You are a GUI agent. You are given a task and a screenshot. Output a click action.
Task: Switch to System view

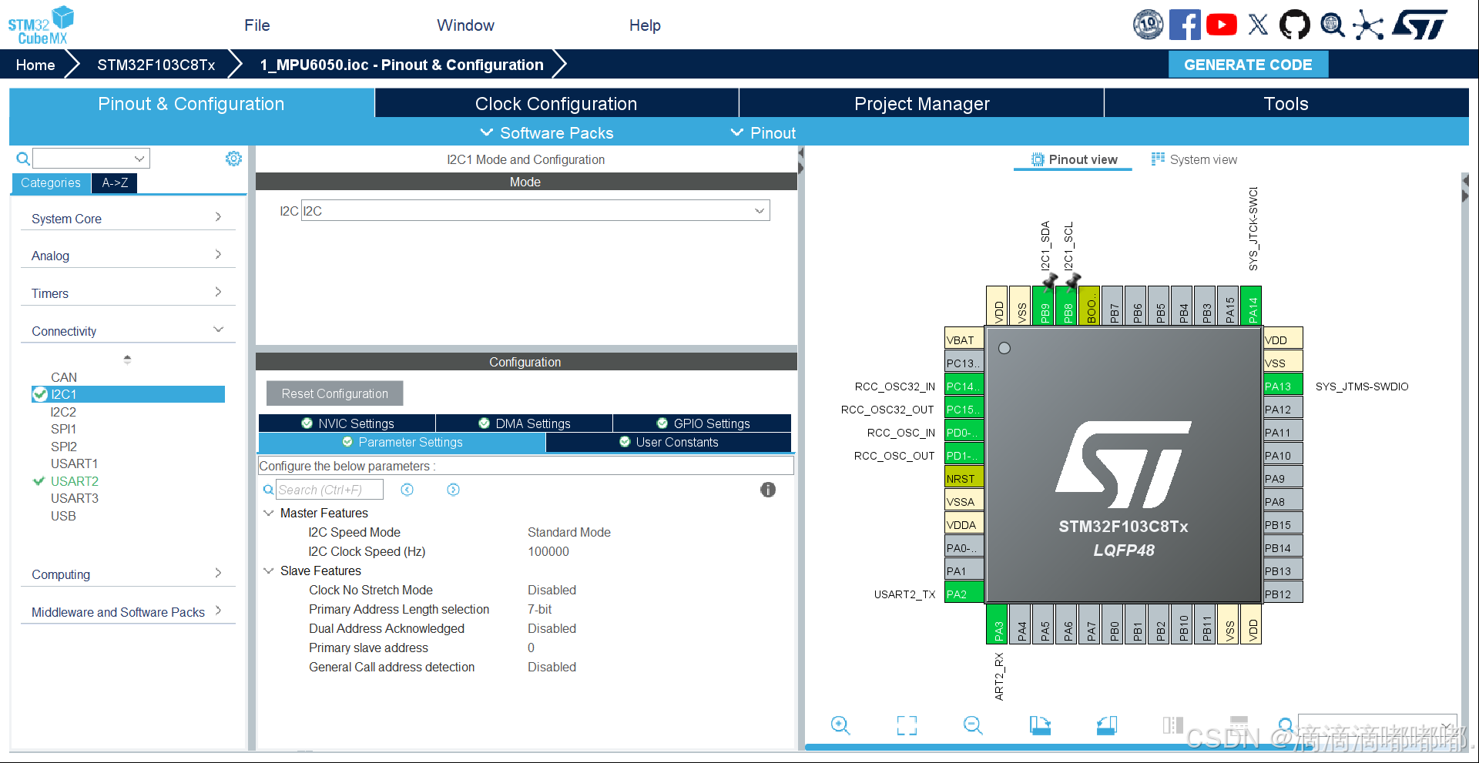[1194, 159]
